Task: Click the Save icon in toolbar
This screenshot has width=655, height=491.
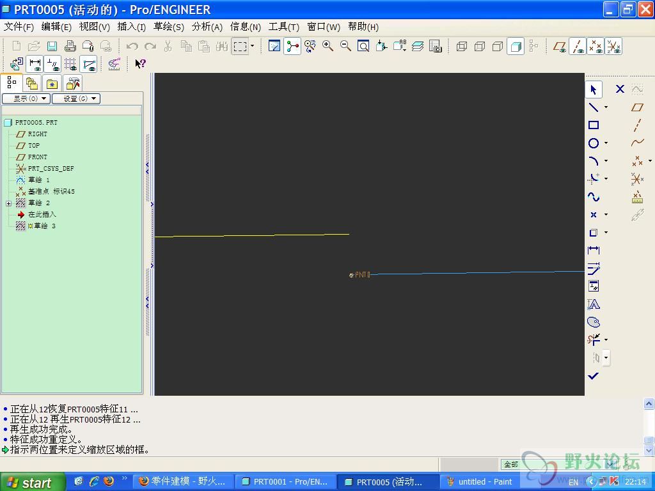Action: [52, 46]
